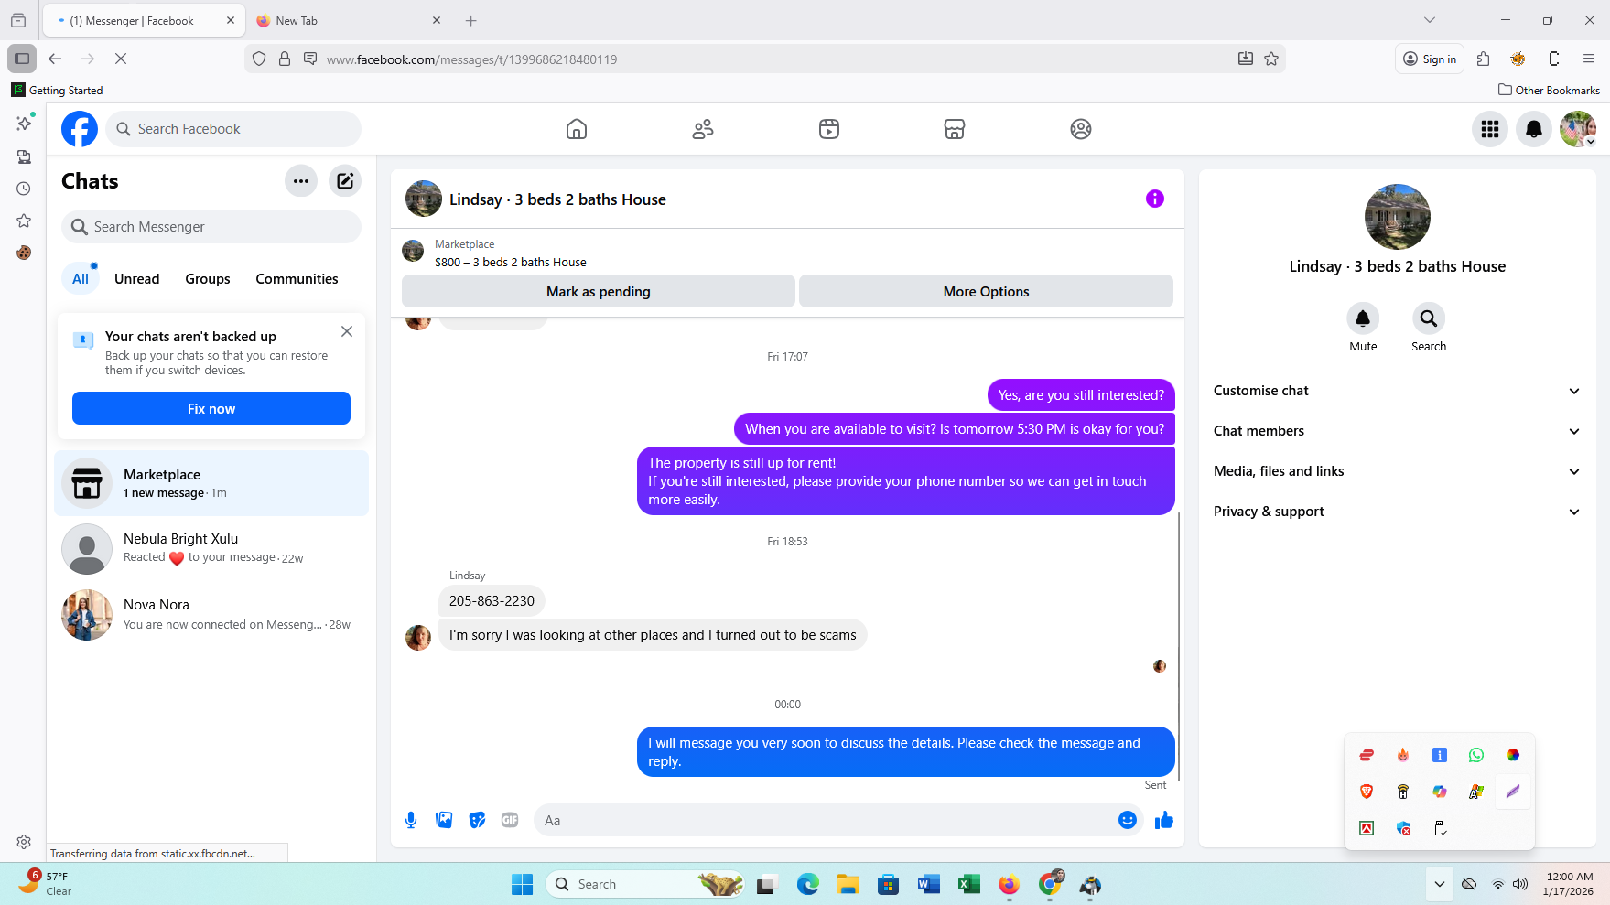The width and height of the screenshot is (1610, 905).
Task: Open WhatsApp icon in tray overflow
Action: (1476, 755)
